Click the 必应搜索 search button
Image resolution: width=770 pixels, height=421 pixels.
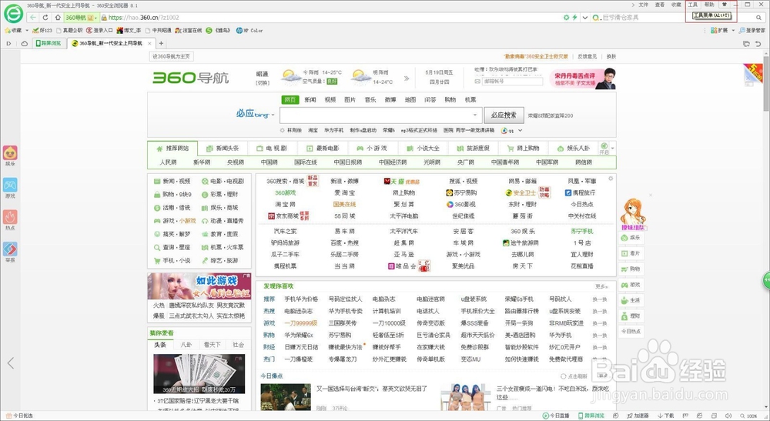coord(504,115)
